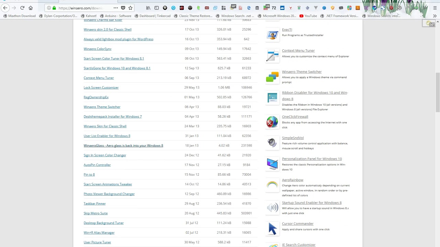Open Classic Theme Restorer bookmark
440x247 pixels.
(x=193, y=16)
